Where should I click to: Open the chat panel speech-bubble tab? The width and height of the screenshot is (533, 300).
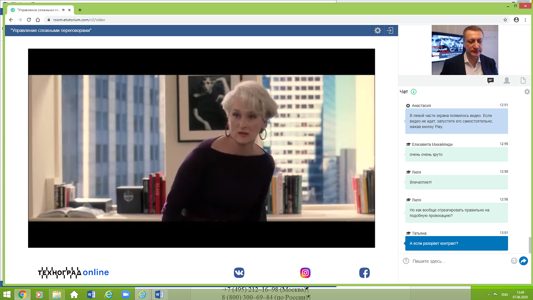point(490,80)
